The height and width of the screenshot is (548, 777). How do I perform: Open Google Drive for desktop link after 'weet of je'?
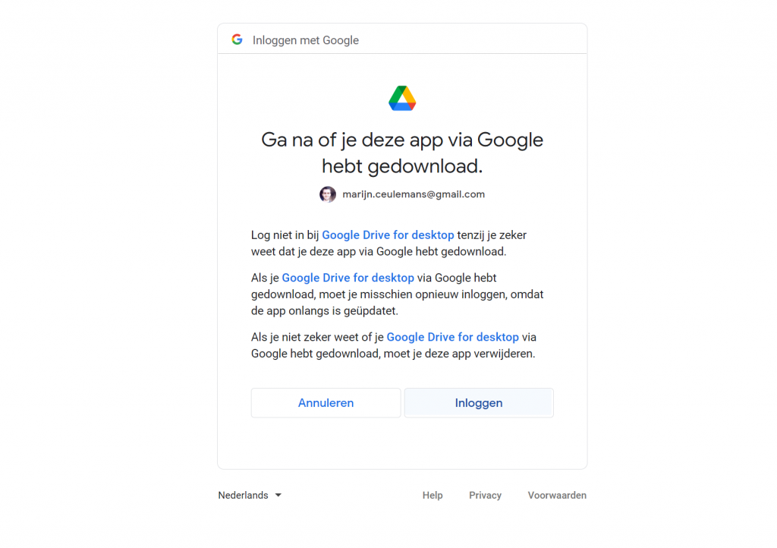tap(452, 337)
